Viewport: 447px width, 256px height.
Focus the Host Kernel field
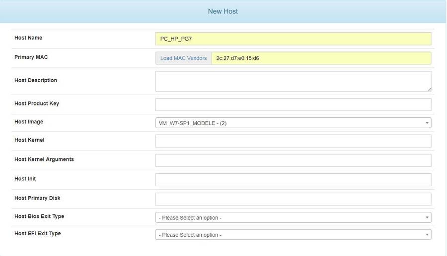293,141
